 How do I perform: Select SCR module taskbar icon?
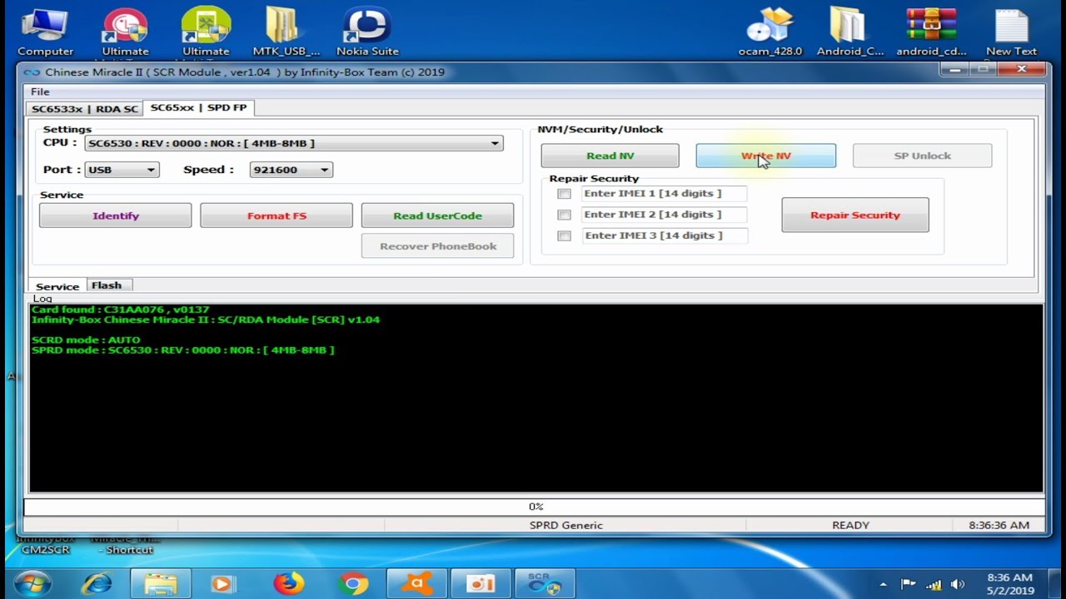(545, 584)
